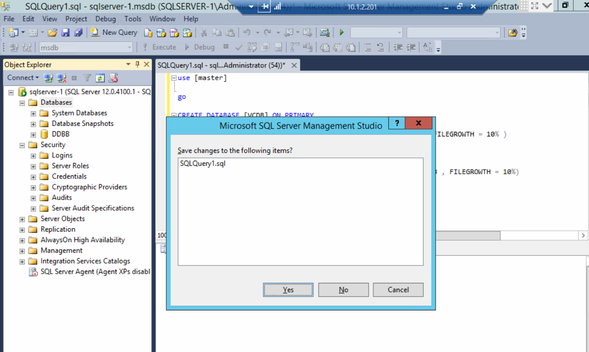Open the Tools menu
The width and height of the screenshot is (589, 352).
tap(133, 19)
